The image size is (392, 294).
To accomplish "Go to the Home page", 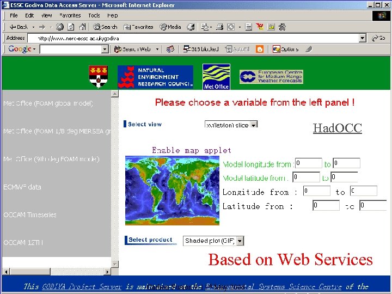I will point(82,27).
